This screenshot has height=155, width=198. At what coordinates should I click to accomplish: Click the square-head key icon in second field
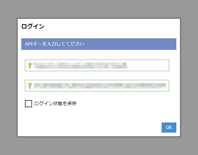[x=30, y=86]
